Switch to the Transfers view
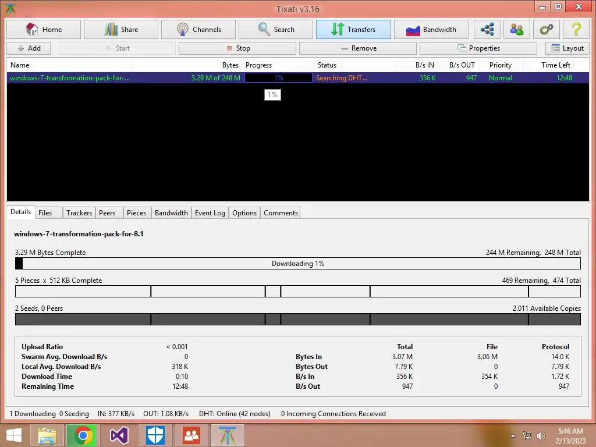The width and height of the screenshot is (596, 447). pos(353,29)
